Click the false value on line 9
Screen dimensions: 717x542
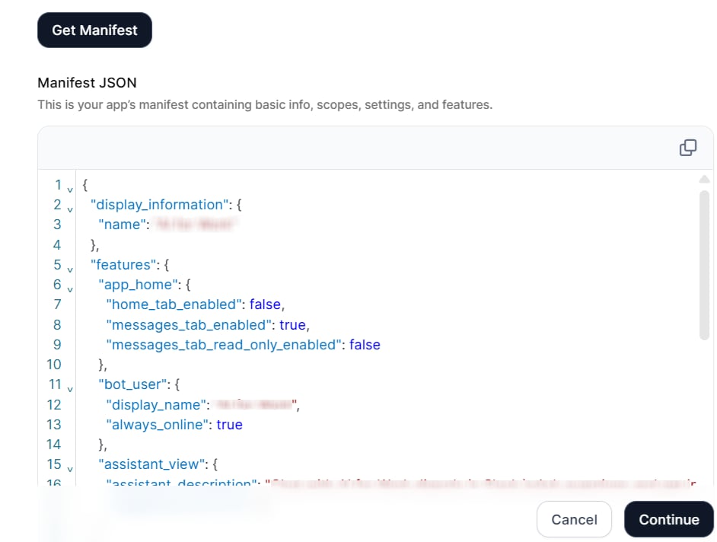coord(365,345)
